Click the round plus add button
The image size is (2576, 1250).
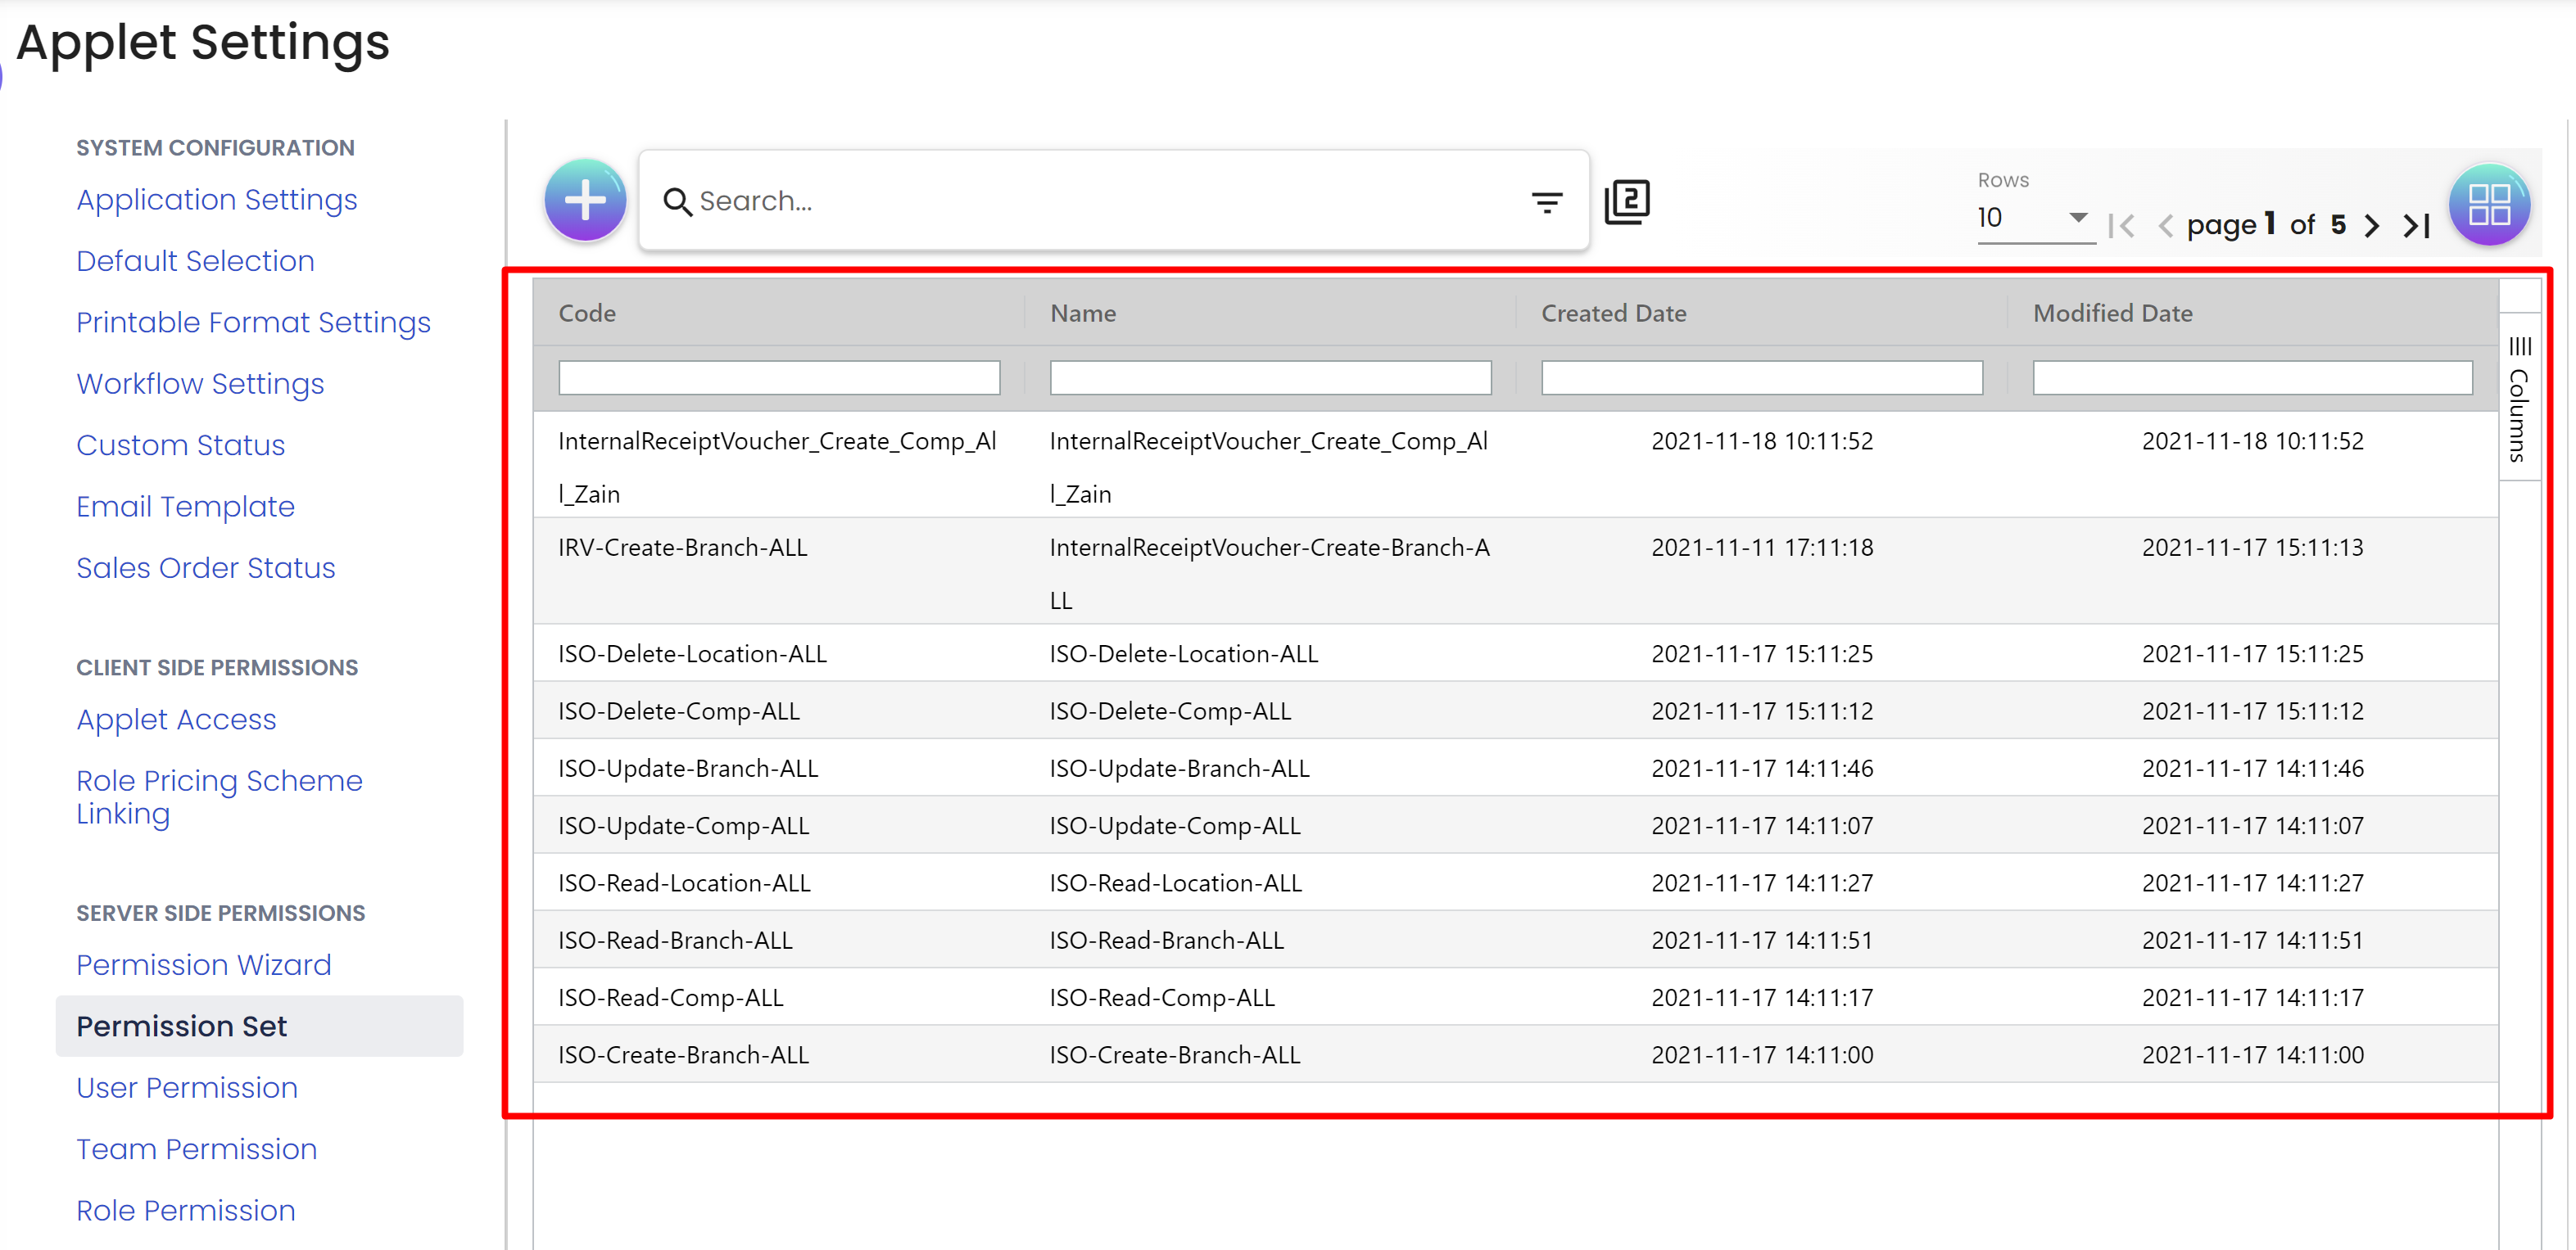click(x=585, y=201)
